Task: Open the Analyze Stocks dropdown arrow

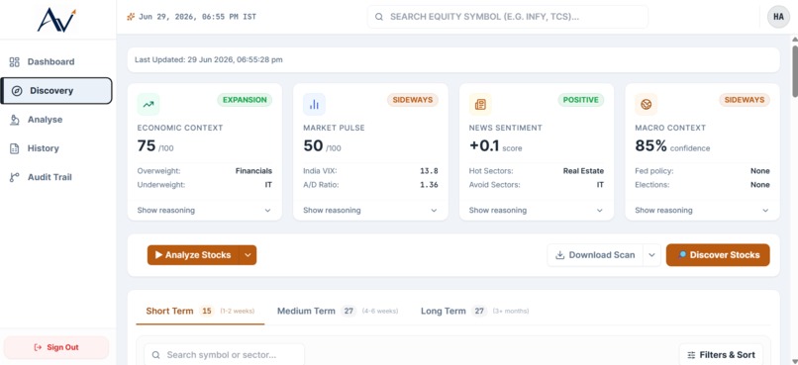Action: 248,255
